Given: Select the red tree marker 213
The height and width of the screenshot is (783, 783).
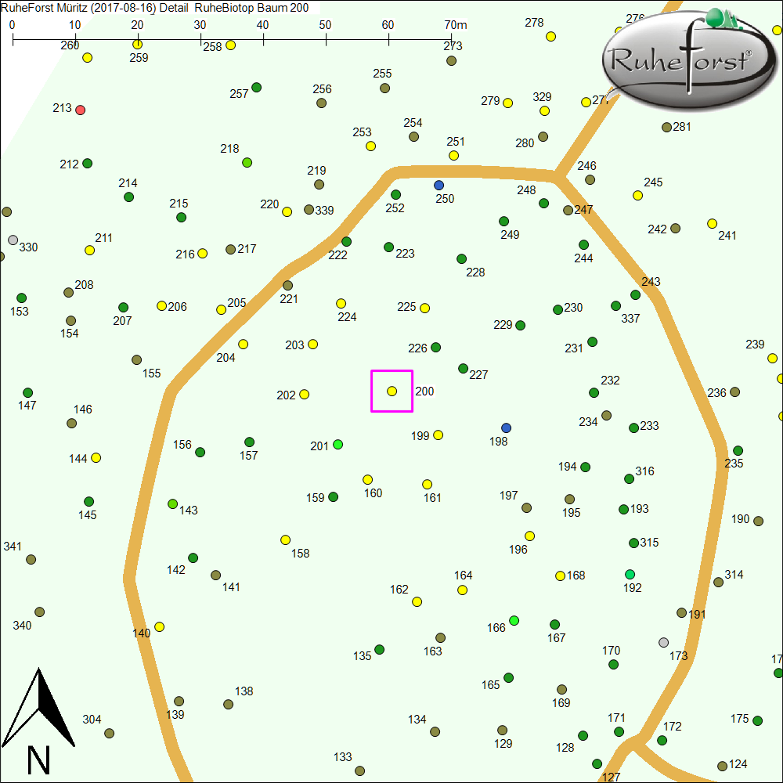Looking at the screenshot, I should (80, 110).
